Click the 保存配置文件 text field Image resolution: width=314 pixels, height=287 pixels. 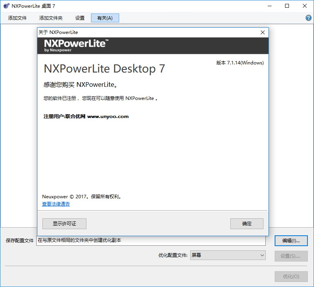(151, 241)
